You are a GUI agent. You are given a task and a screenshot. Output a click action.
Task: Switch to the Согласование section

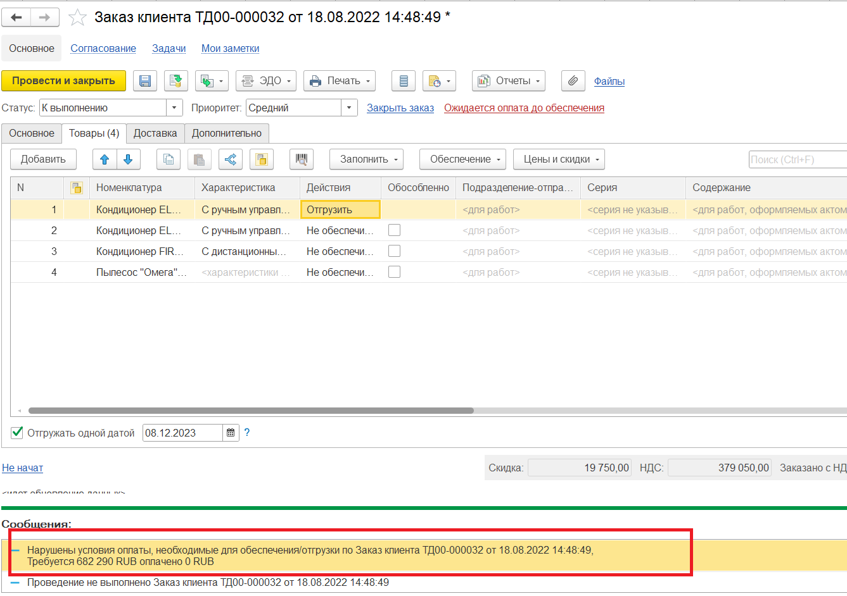coord(103,49)
